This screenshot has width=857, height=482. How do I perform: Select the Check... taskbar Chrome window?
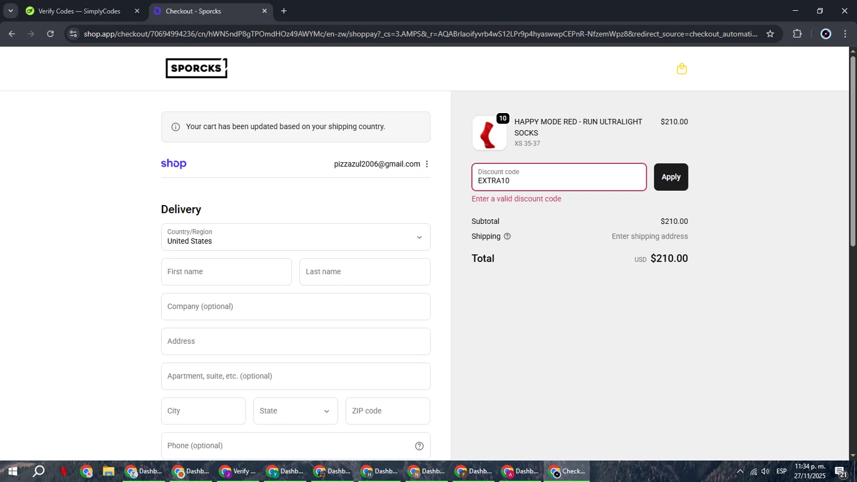567,472
